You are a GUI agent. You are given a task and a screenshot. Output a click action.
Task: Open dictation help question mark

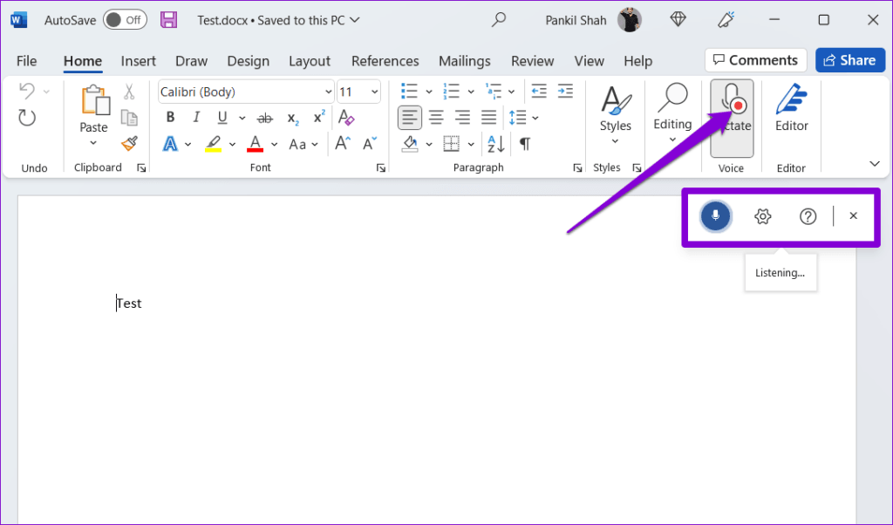tap(808, 216)
